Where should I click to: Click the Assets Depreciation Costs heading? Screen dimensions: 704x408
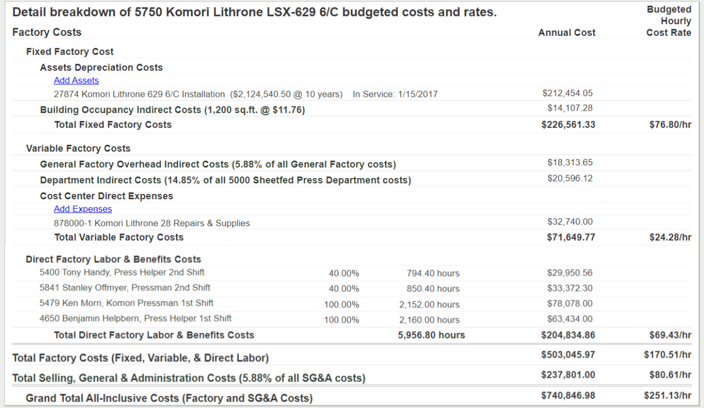101,68
